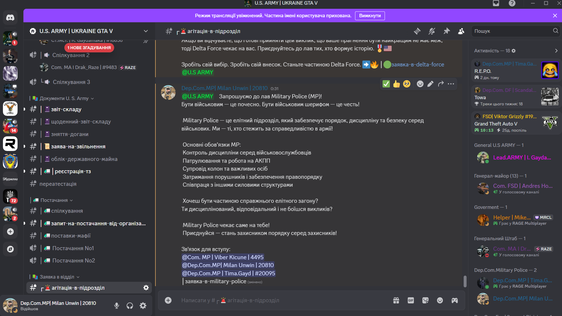Join Спілкування 2 voice channel
The width and height of the screenshot is (562, 316).
pos(89,55)
